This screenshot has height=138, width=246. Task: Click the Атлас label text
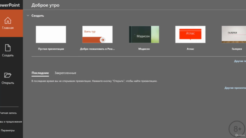click(190, 49)
